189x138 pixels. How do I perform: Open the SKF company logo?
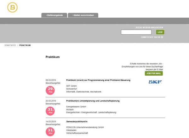[x=155, y=82]
